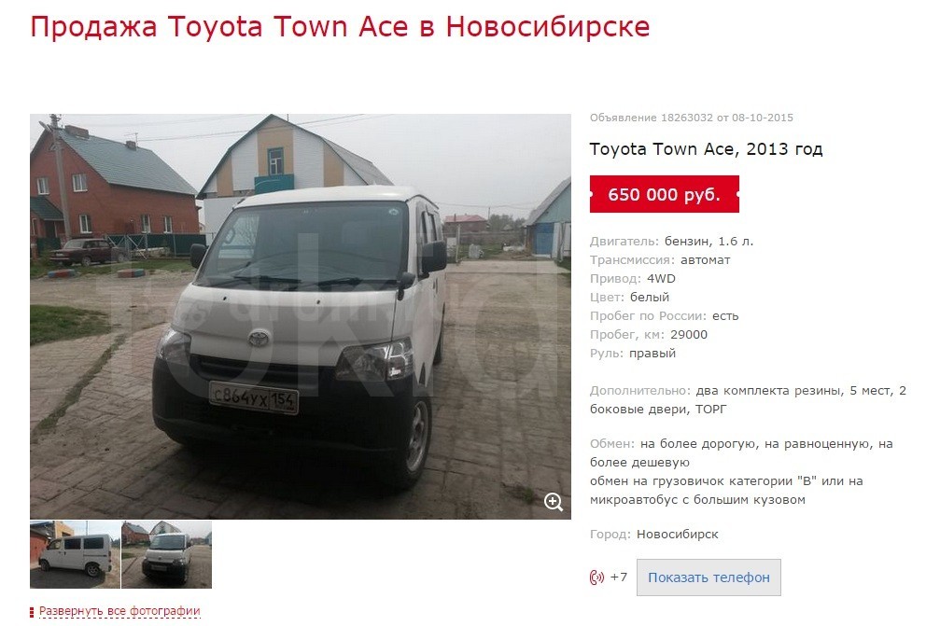Screen dimensions: 940x626
Task: Click the Трансмиссия: автомат line
Action: click(x=660, y=260)
